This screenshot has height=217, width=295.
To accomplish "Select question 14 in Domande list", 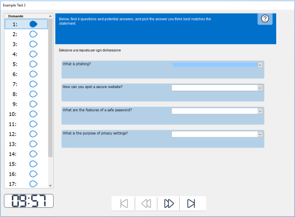I will [26, 154].
